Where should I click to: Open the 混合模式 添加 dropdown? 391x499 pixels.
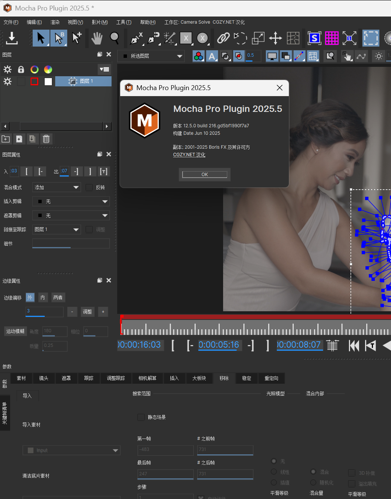[x=56, y=187]
